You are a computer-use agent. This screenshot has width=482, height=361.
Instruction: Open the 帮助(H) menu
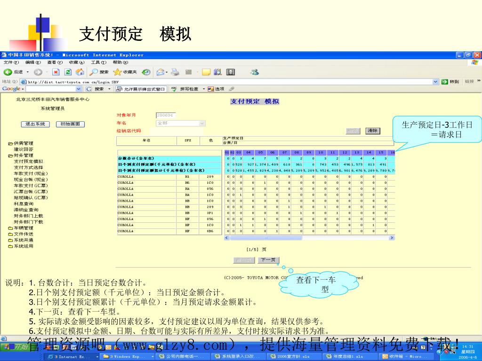[120, 63]
